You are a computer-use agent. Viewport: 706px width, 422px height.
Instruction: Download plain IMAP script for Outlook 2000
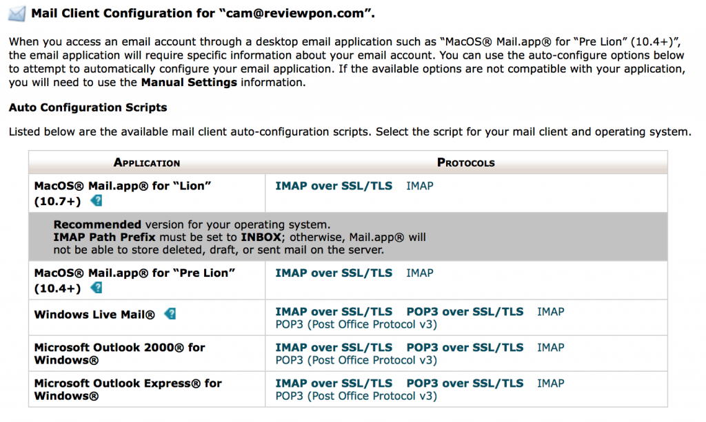point(551,348)
